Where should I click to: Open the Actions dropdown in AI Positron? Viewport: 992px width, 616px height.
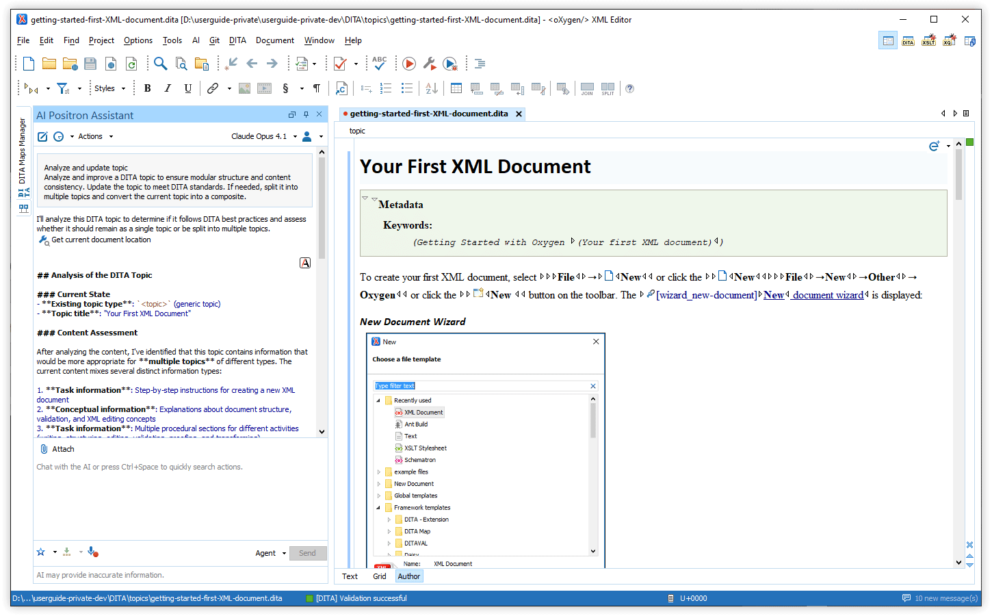click(x=95, y=137)
